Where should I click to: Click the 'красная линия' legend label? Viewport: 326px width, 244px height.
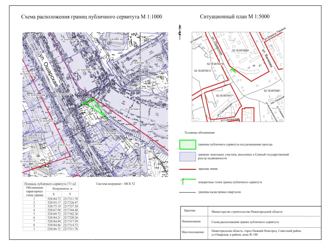[208, 169]
